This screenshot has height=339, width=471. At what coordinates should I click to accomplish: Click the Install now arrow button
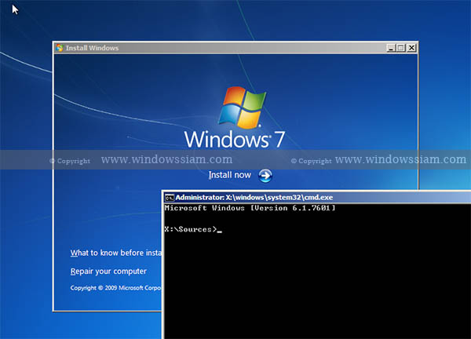point(265,176)
